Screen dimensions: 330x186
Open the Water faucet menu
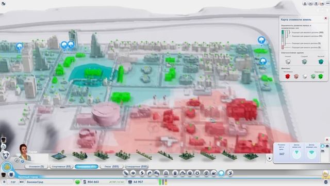[150, 173]
